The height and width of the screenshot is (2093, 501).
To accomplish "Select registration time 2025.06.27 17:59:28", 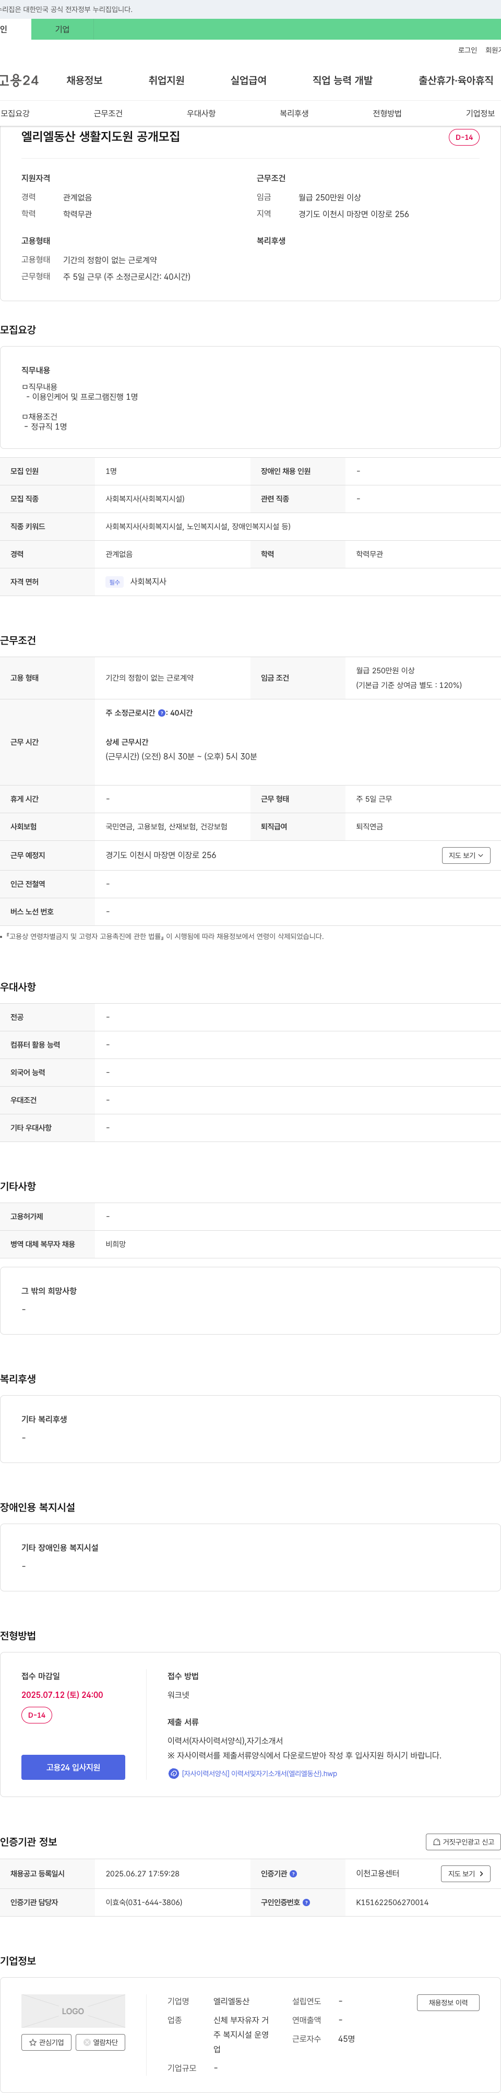I will click(142, 1874).
